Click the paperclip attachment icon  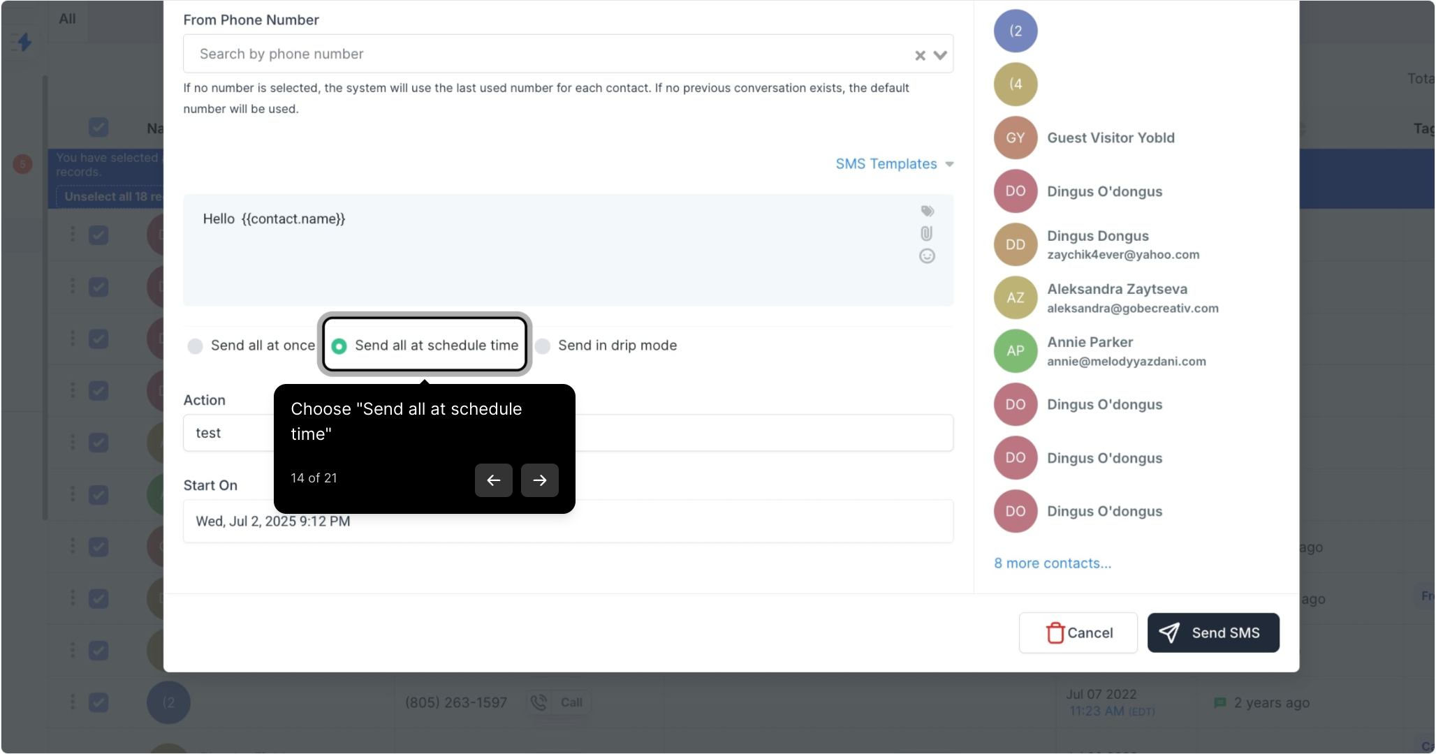tap(926, 233)
